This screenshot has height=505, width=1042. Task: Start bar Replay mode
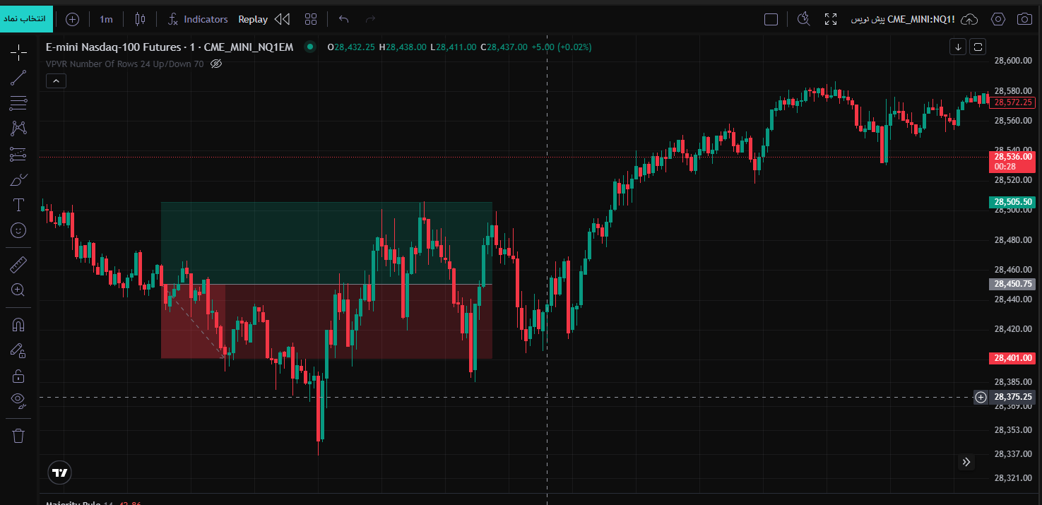point(253,19)
